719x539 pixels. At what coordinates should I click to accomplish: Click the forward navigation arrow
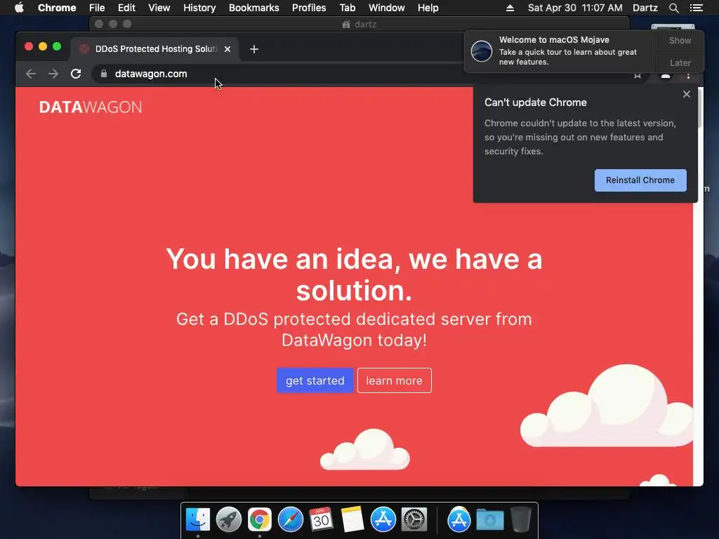pyautogui.click(x=53, y=74)
